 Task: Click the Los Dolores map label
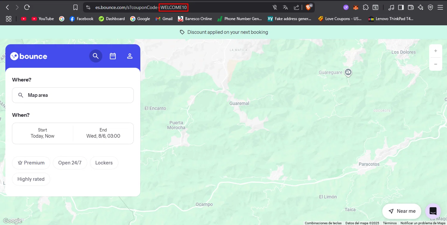tap(403, 52)
